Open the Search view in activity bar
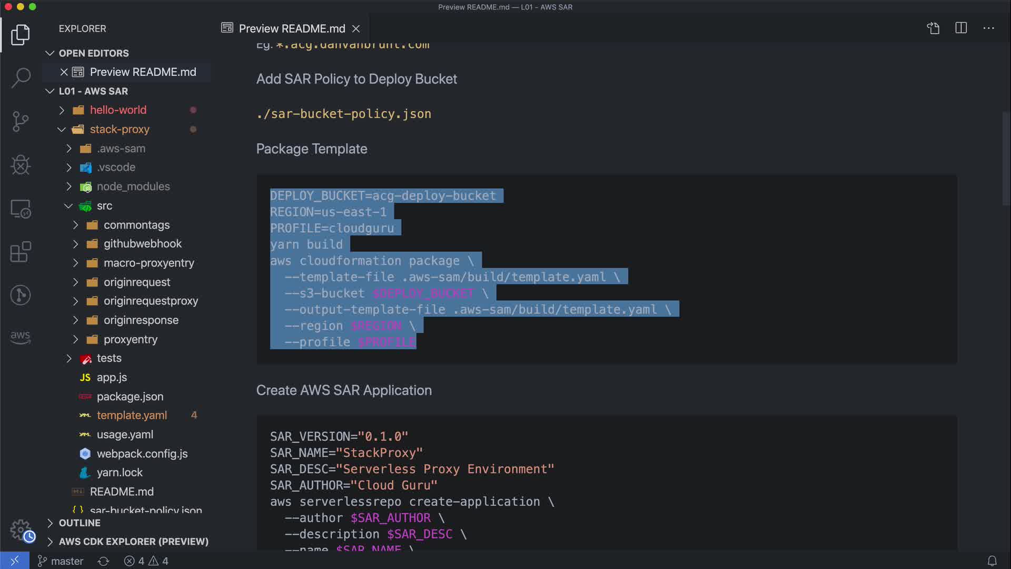1011x569 pixels. point(21,78)
